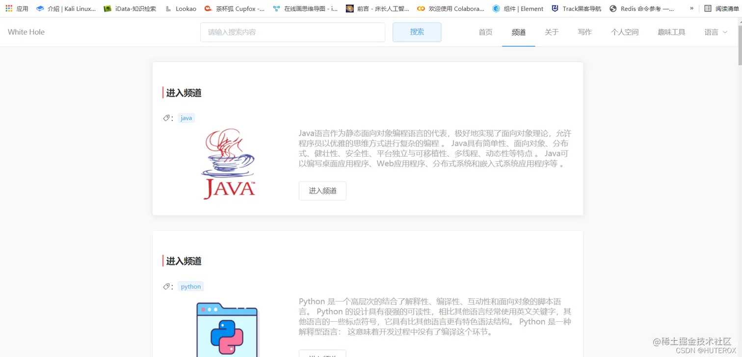Open the Redis command reference bookmark
This screenshot has width=742, height=357.
tap(641, 8)
